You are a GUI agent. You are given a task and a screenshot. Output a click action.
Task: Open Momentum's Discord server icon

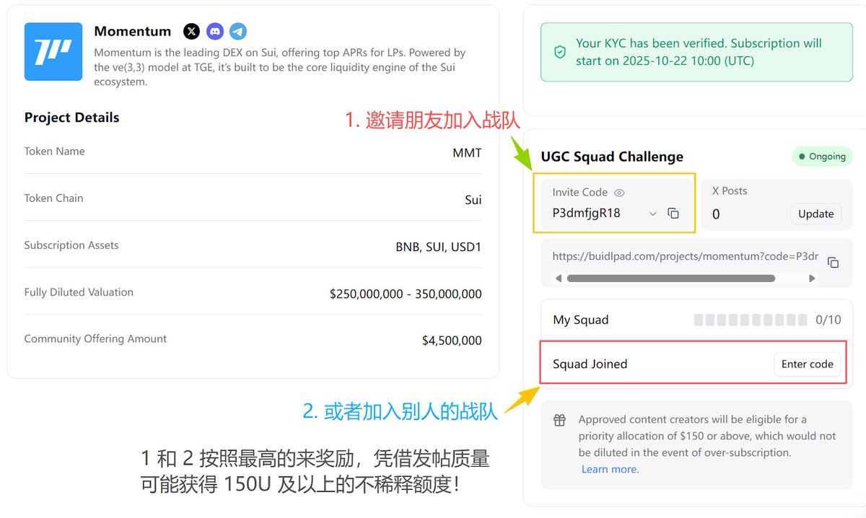click(214, 31)
